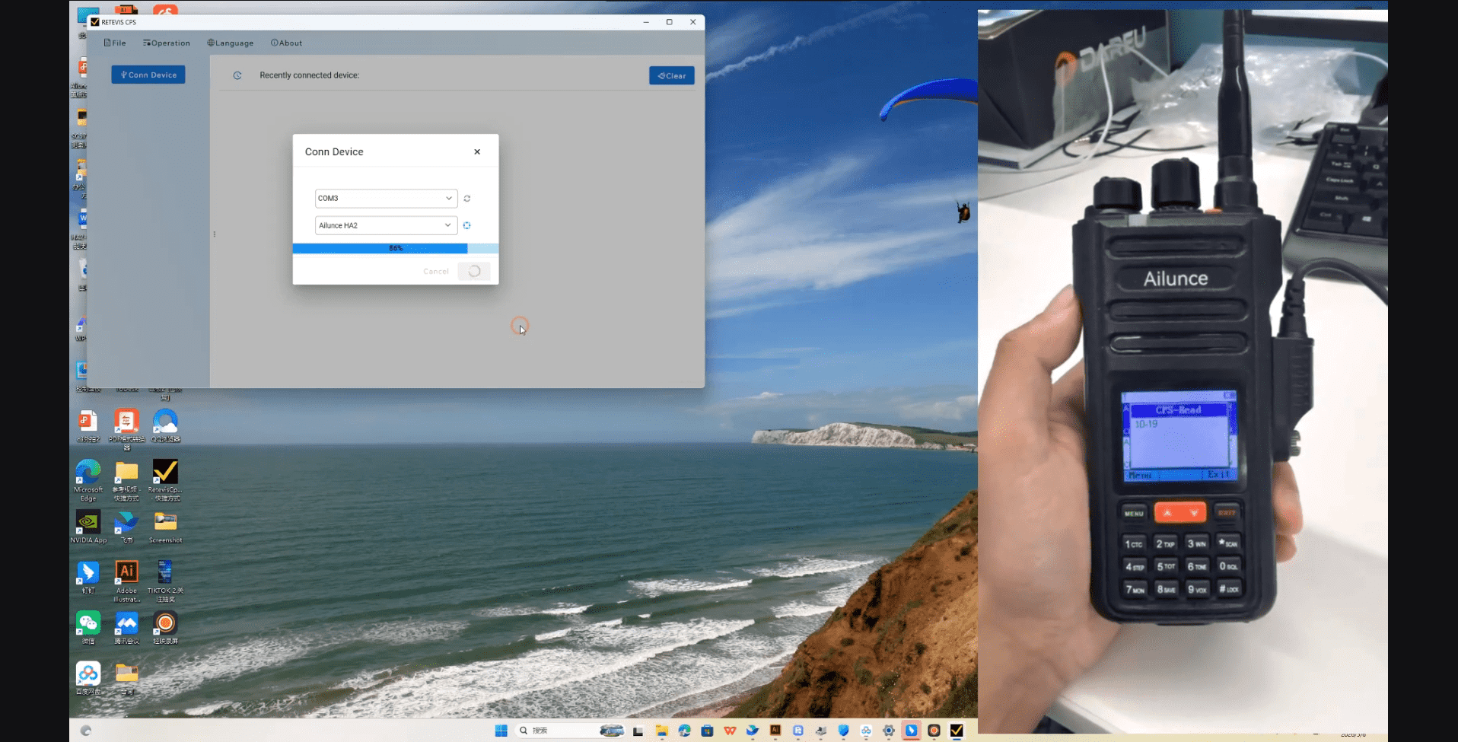This screenshot has height=742, width=1458.
Task: Open the PDF converter desktop shortcut
Action: [x=126, y=430]
